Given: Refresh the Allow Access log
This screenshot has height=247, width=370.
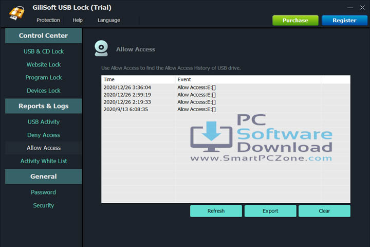Looking at the screenshot, I should [x=216, y=211].
